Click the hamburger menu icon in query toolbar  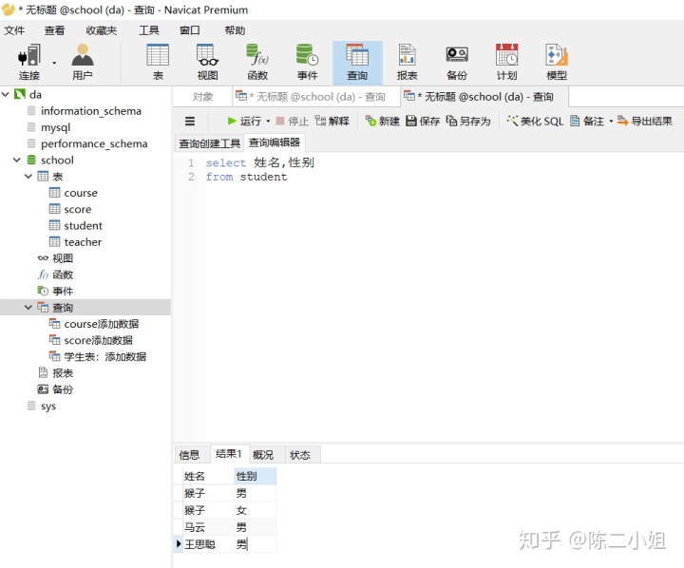click(x=190, y=121)
